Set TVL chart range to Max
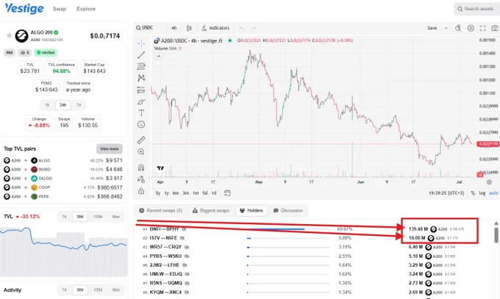This screenshot has width=500, height=299. [x=116, y=217]
